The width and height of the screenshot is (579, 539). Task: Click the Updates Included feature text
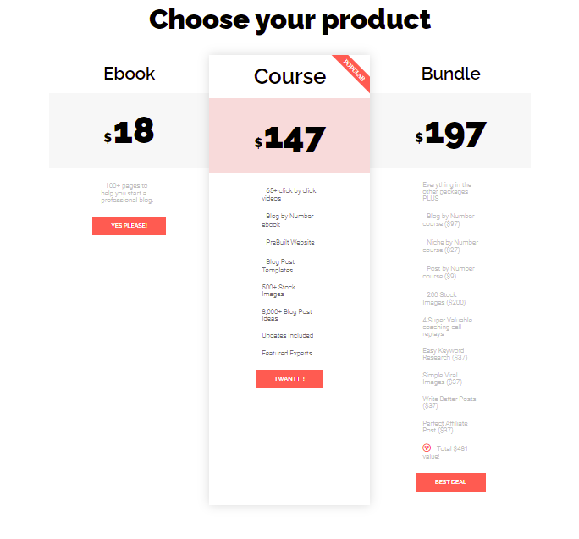point(288,335)
